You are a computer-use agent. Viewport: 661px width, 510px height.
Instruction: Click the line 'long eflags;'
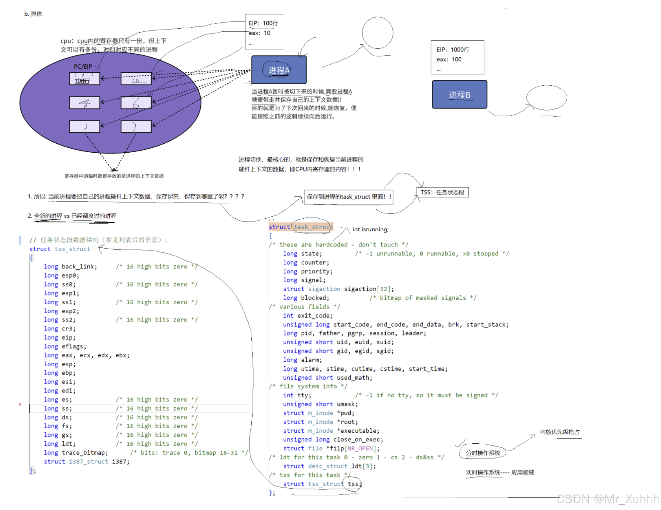(x=65, y=346)
